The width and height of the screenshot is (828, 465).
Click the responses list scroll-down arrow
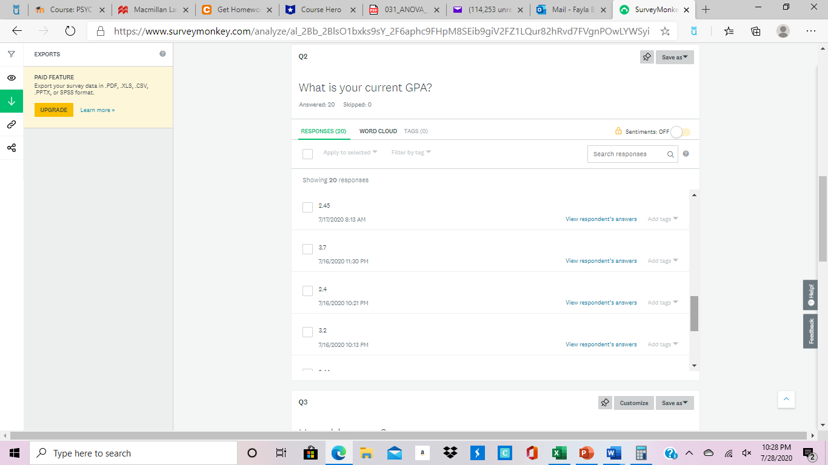tap(694, 366)
